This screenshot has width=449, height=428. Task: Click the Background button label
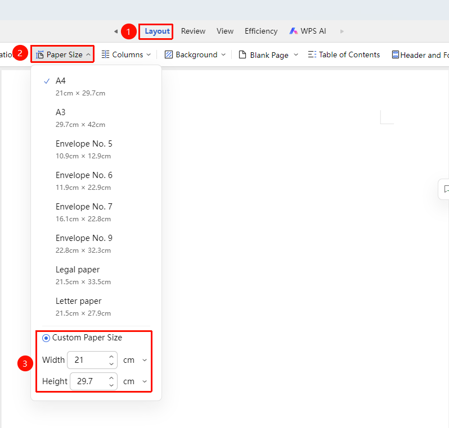click(x=196, y=54)
